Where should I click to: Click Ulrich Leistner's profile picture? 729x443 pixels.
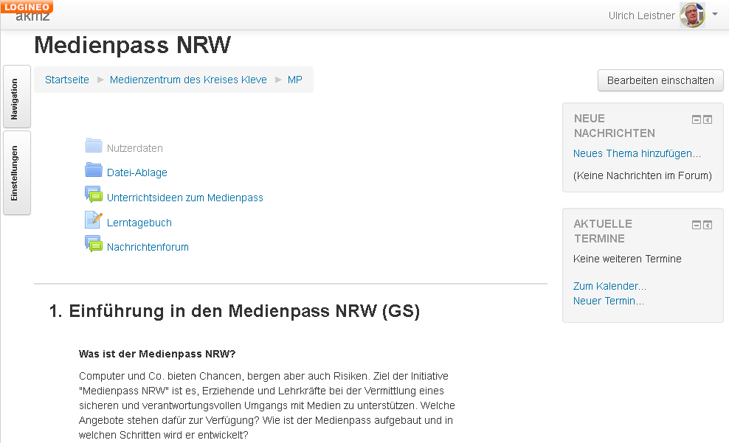[x=692, y=15]
